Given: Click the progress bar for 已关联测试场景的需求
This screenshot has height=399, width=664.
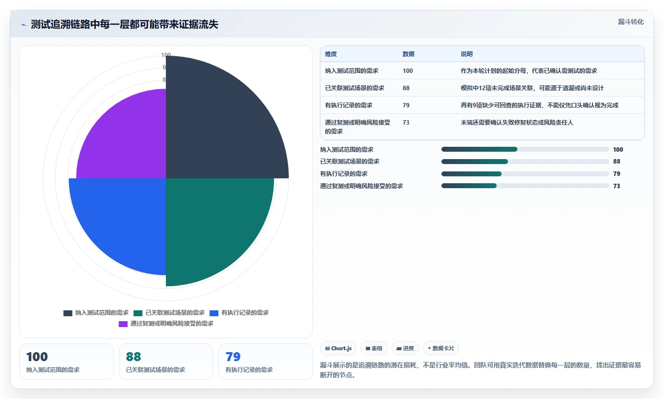Looking at the screenshot, I should [525, 162].
